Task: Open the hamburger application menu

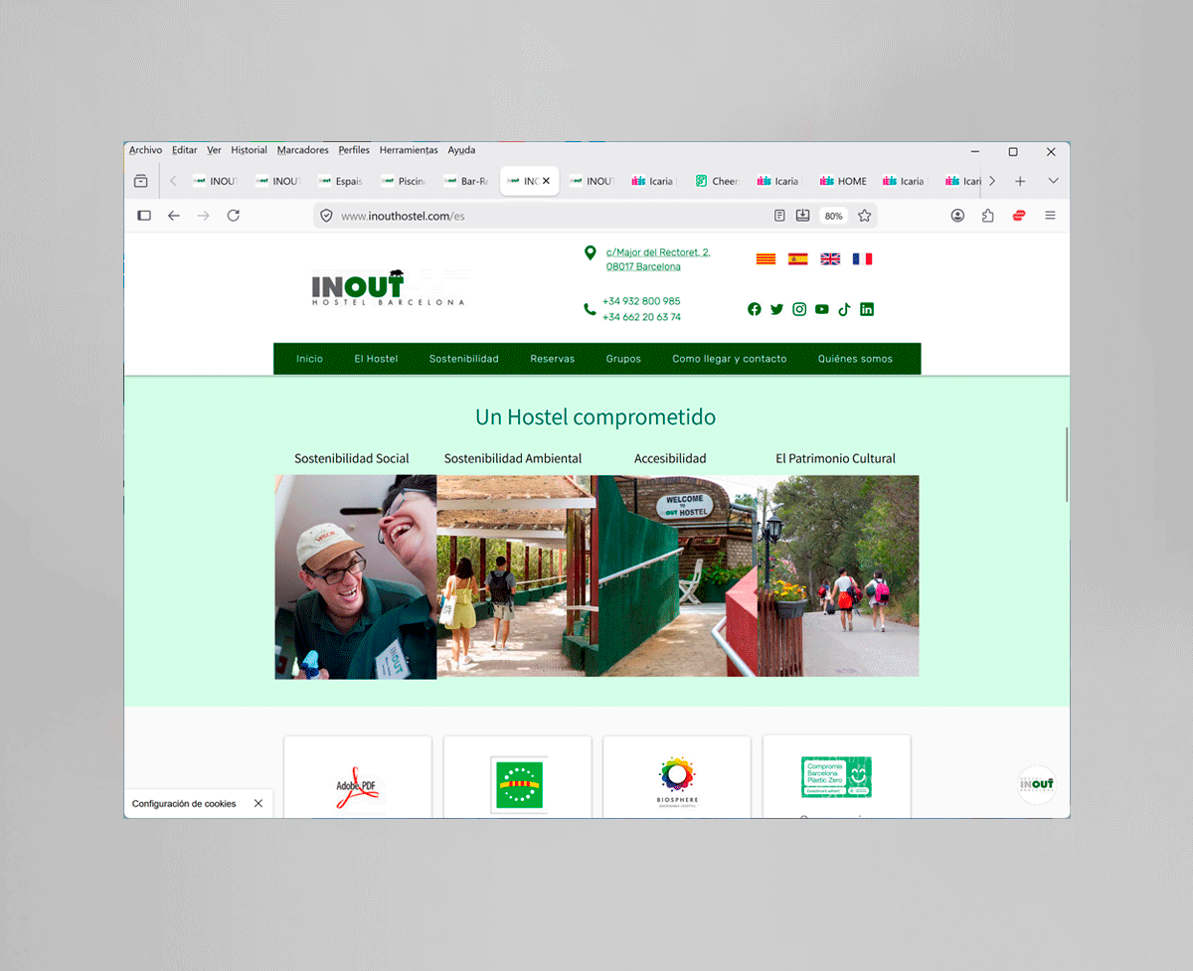Action: [x=1050, y=215]
